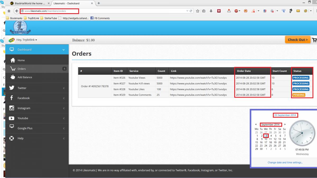317x178 pixels.
Task: Click the red asterisk LastPass icon
Action: 219,11
